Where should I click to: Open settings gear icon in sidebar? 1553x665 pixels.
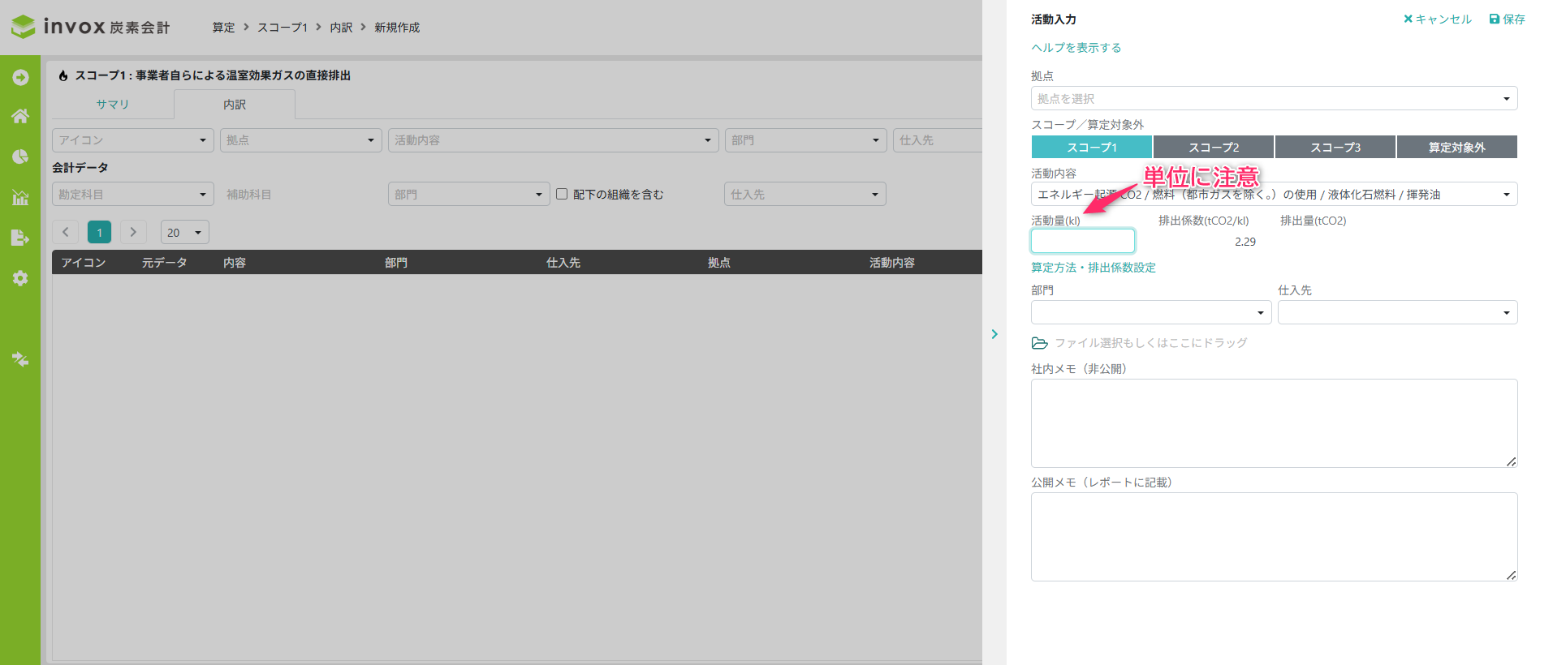[20, 278]
